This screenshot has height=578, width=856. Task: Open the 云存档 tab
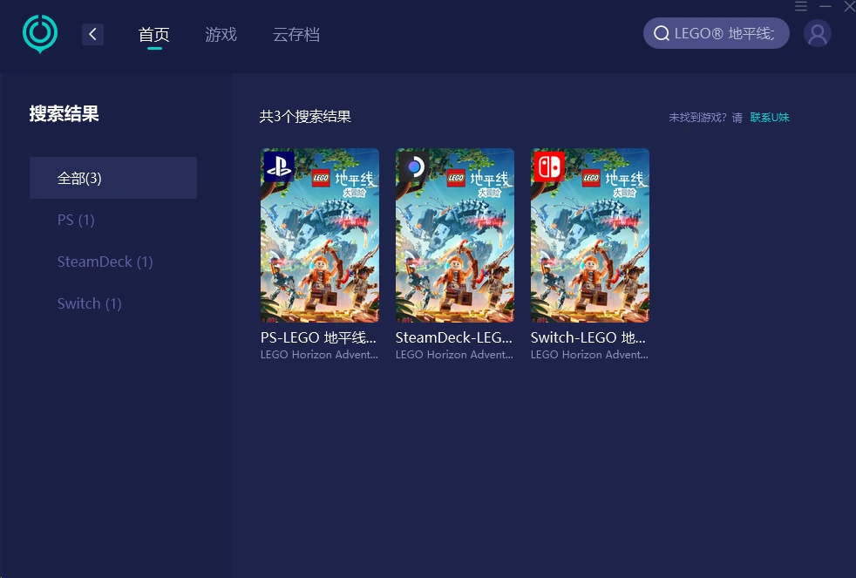[296, 34]
